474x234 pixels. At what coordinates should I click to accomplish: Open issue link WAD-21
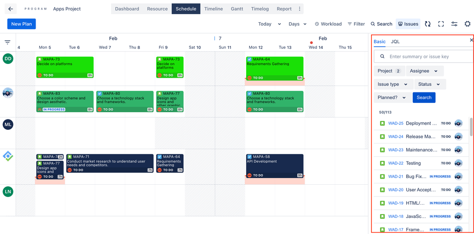(x=396, y=176)
